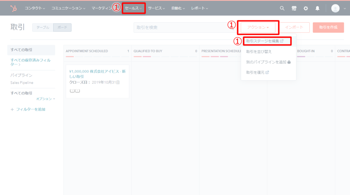Click the plus icon before フィルターを追加

click(12, 110)
